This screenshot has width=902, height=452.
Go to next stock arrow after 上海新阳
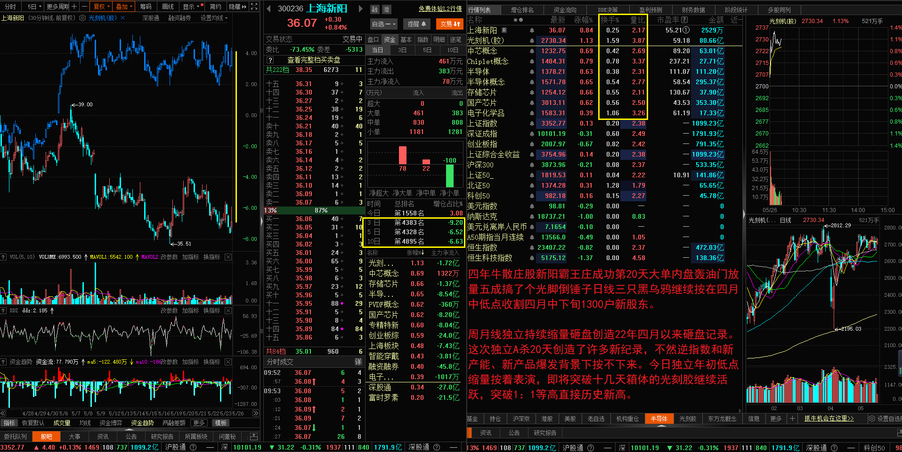(361, 8)
